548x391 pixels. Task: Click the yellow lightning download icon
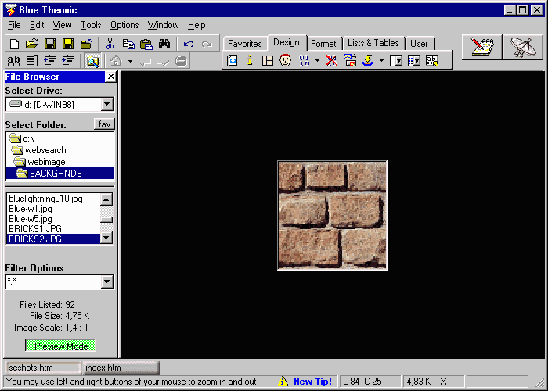(368, 60)
